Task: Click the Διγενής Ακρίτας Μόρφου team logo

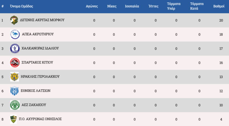Action: coord(14,20)
